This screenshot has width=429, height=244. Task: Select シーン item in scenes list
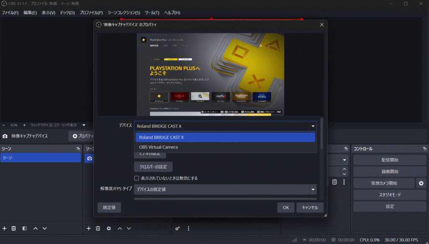pyautogui.click(x=41, y=158)
